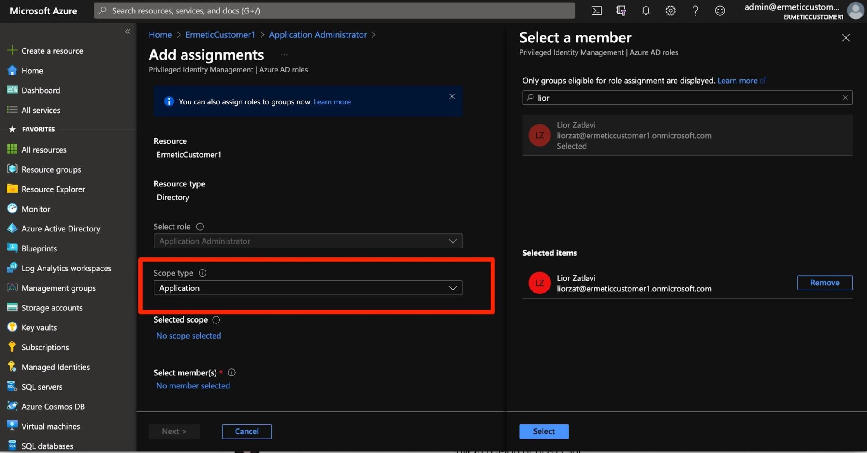Click the Virtual machines icon
The image size is (867, 453).
coord(12,426)
